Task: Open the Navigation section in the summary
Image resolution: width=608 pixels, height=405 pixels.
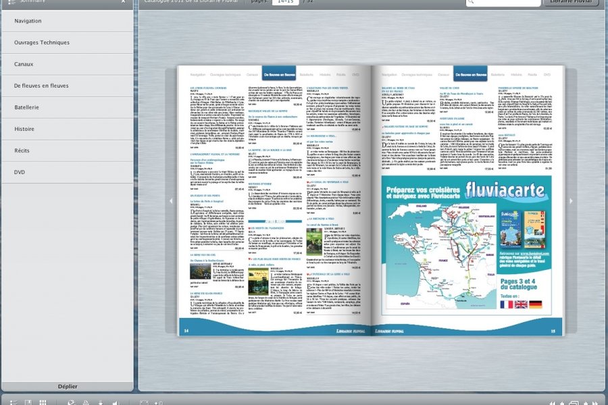Action: (28, 21)
